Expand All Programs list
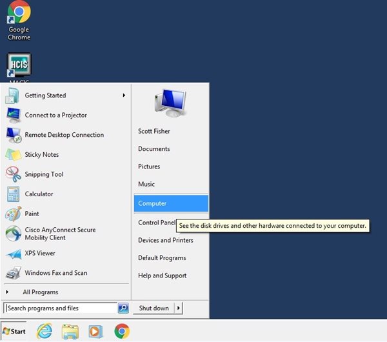This screenshot has height=342, width=387. (40, 292)
